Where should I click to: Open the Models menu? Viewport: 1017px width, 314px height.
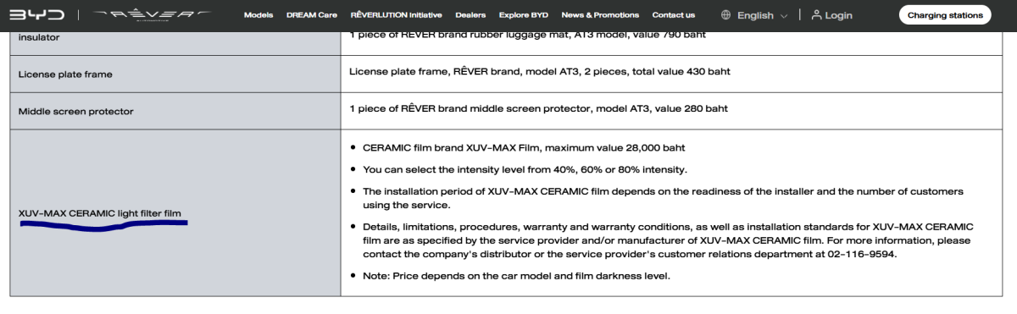[x=258, y=15]
